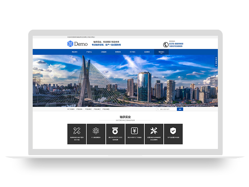Click the yen factory direct sales icon
This screenshot has height=187, width=249.
134,131
